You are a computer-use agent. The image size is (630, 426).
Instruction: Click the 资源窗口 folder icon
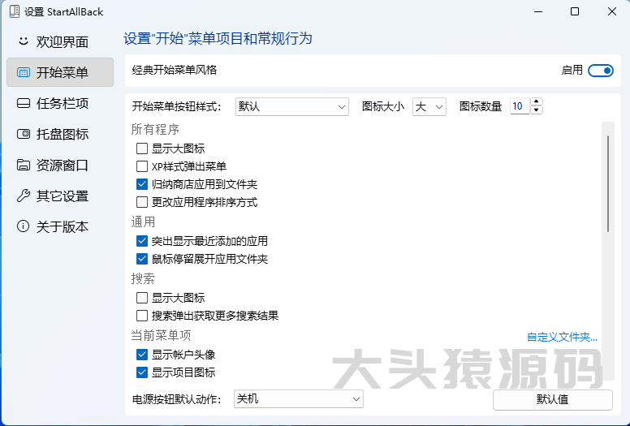(24, 165)
